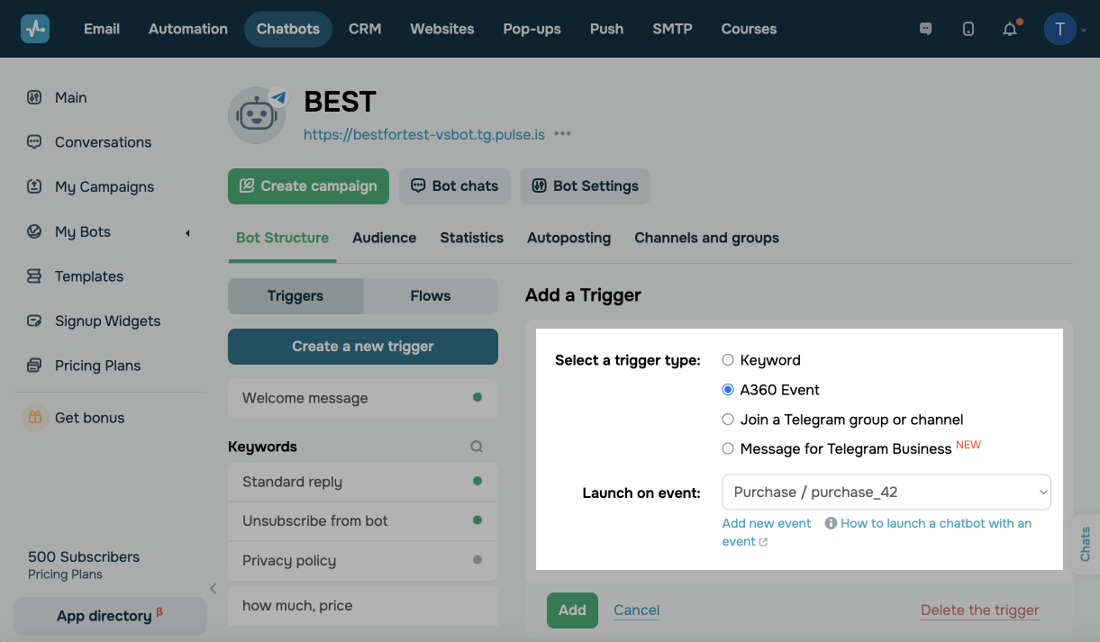Viewport: 1100px width, 642px height.
Task: Open the CRM menu item
Action: pyautogui.click(x=365, y=29)
